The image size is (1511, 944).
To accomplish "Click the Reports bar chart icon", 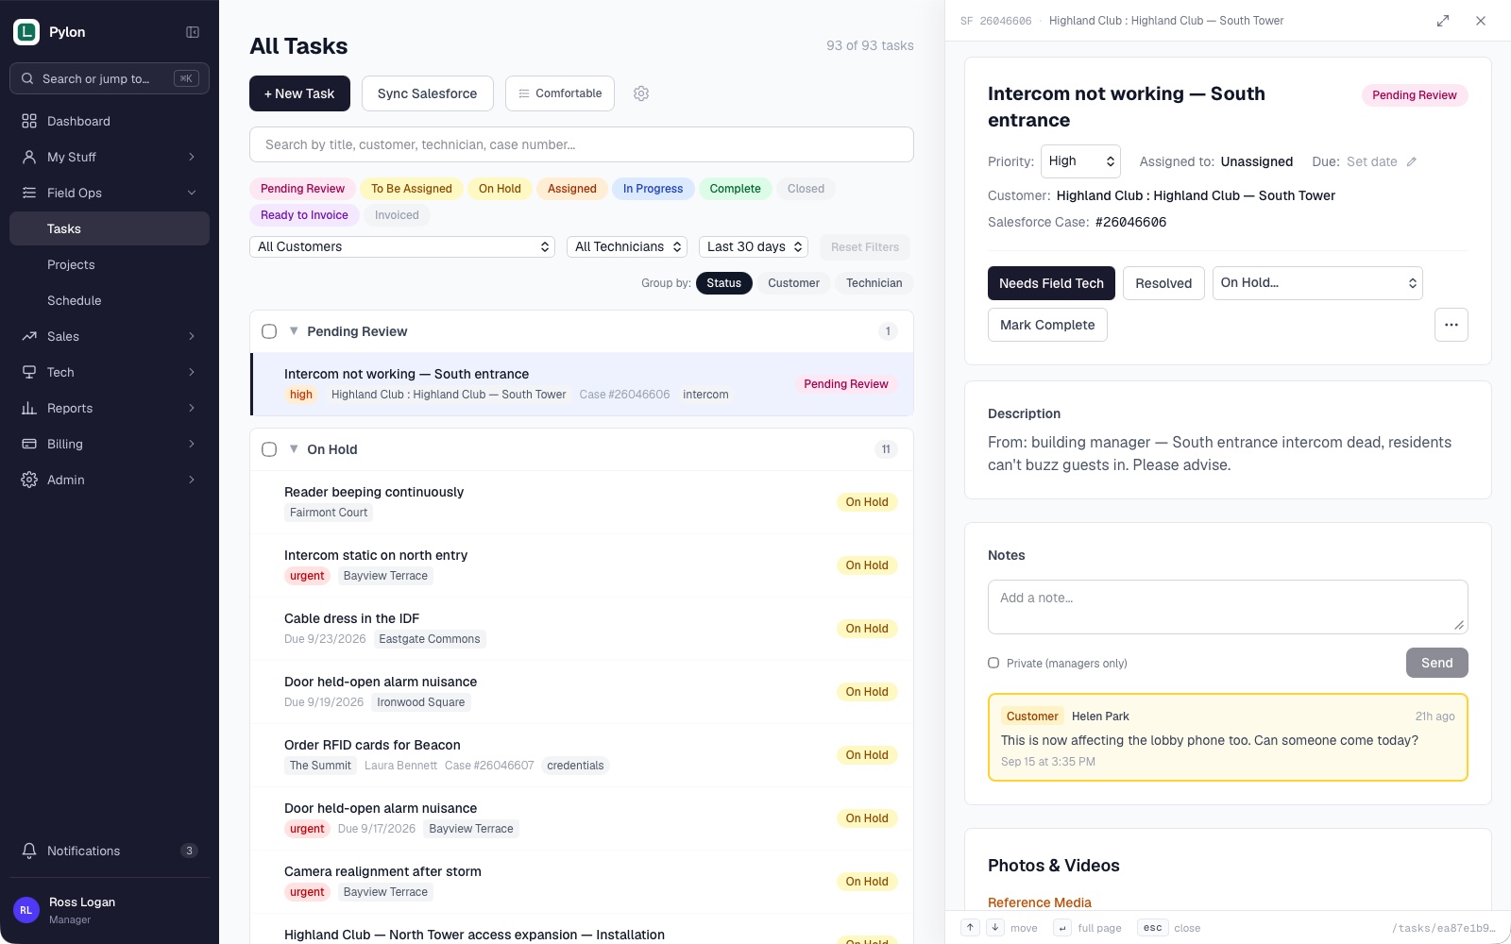I will click(x=29, y=408).
